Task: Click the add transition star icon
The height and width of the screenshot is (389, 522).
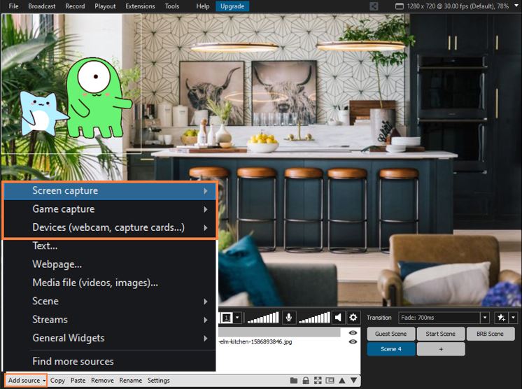Action: tap(502, 318)
